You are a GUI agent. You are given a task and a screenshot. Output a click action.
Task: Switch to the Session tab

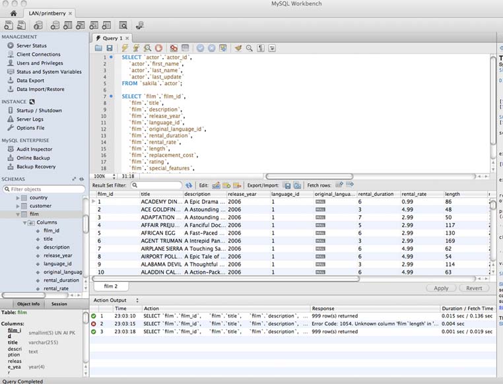point(59,304)
